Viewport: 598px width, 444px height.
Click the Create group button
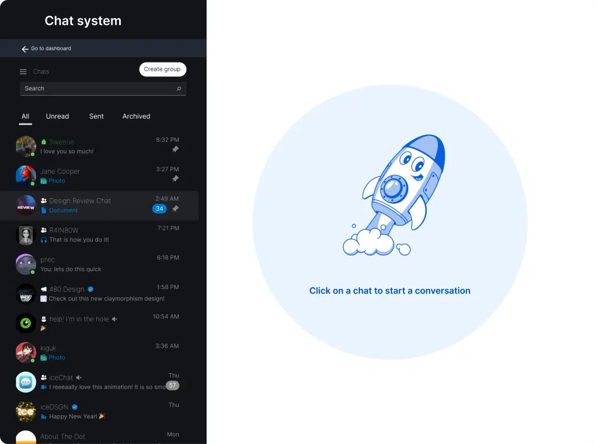tap(162, 69)
